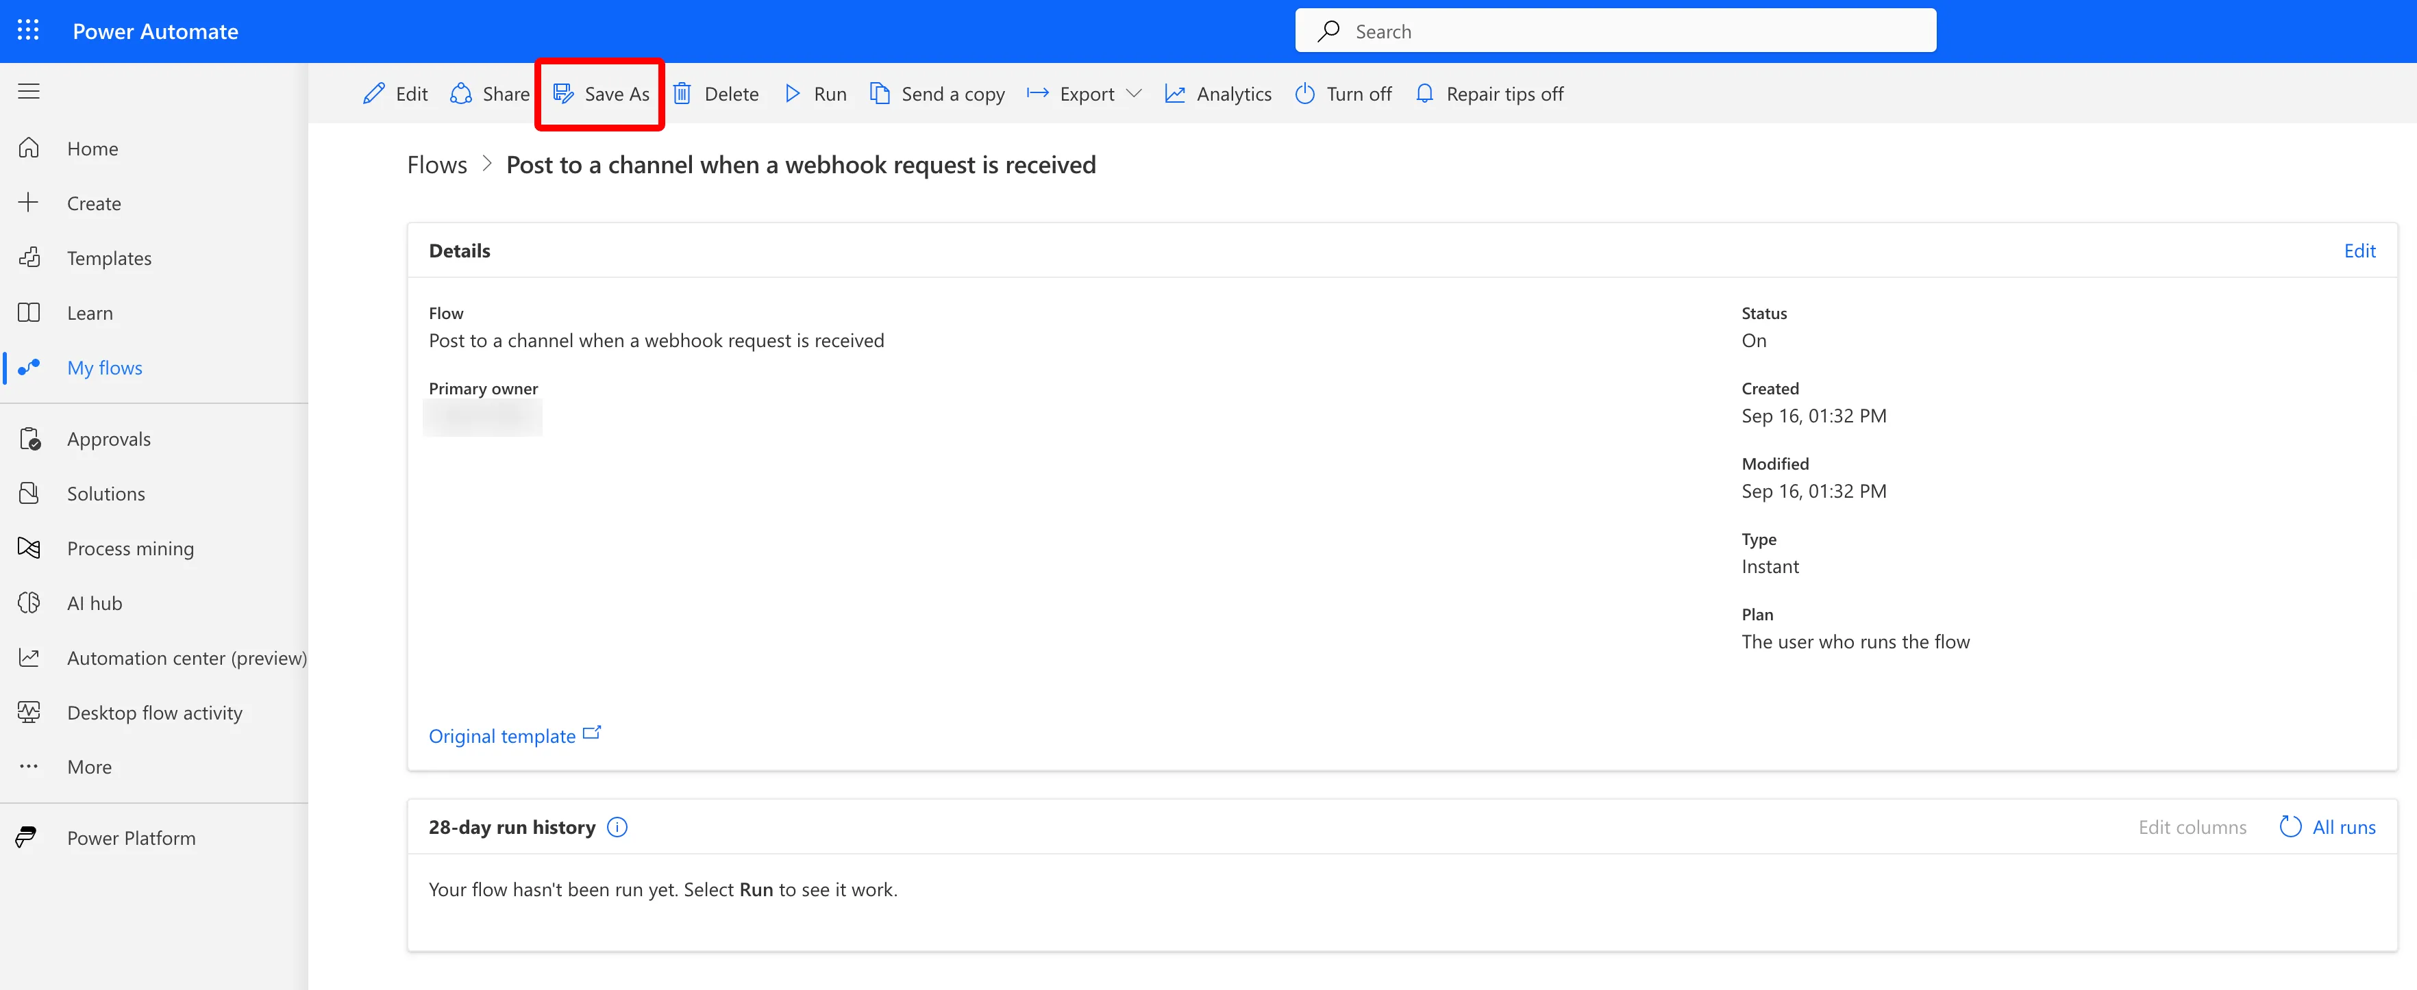The image size is (2417, 990).
Task: Click the Power Platform icon
Action: click(26, 837)
